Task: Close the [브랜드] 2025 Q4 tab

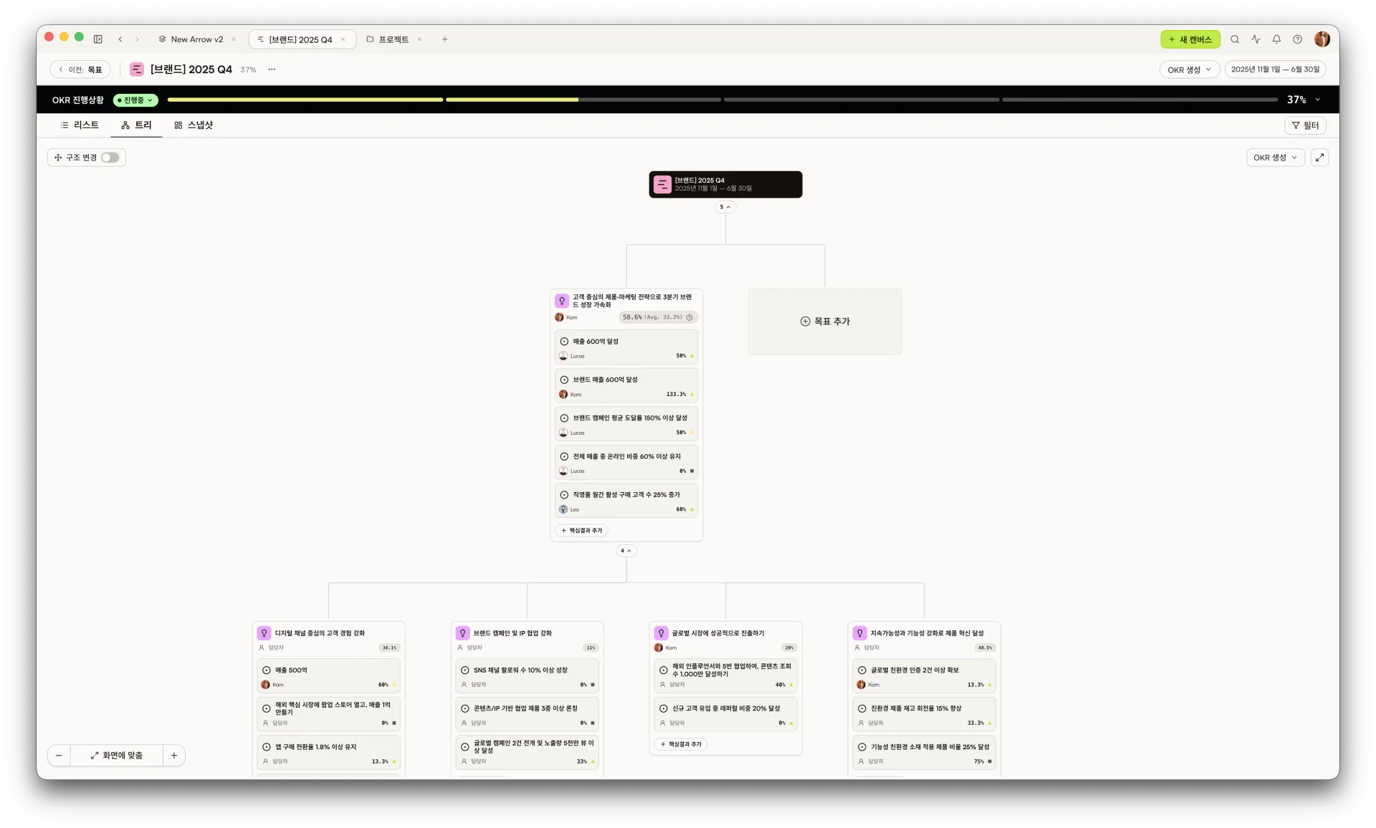Action: (x=343, y=39)
